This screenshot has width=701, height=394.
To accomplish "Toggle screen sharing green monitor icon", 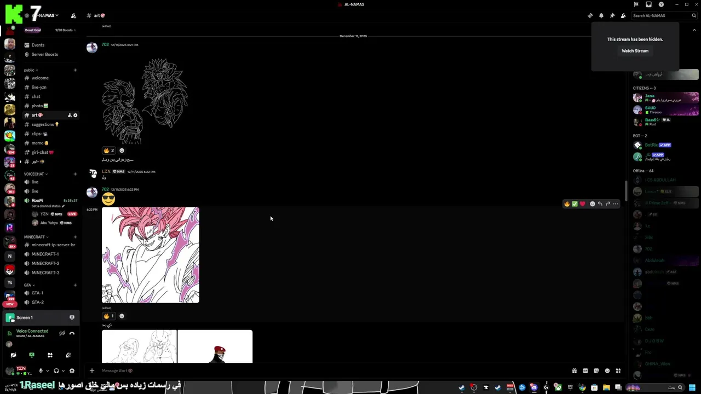I will (x=32, y=355).
